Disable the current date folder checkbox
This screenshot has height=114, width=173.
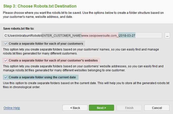(x=6, y=77)
